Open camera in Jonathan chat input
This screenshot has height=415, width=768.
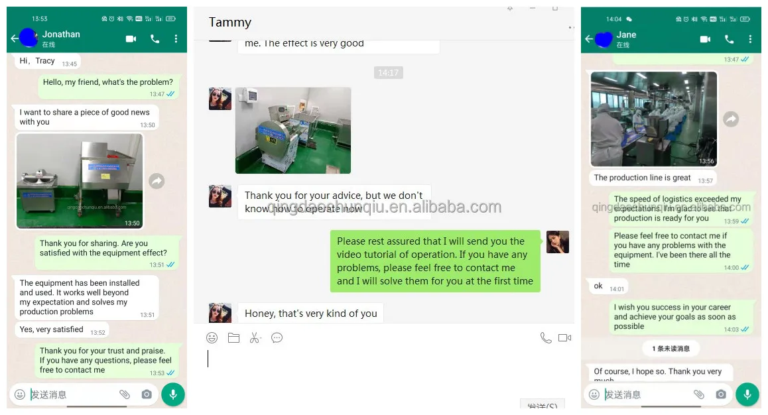147,394
